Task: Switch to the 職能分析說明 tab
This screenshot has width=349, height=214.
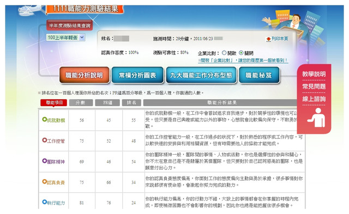Action: click(x=85, y=75)
